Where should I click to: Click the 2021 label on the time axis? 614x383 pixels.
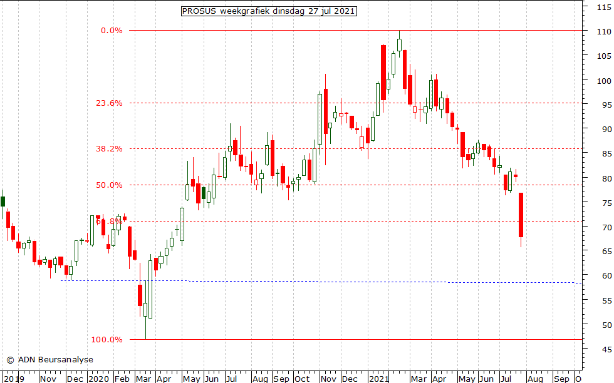[378, 378]
